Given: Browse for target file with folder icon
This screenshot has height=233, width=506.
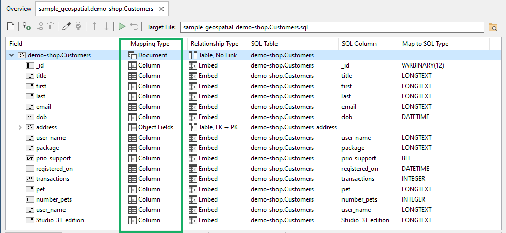Looking at the screenshot, I should (493, 27).
